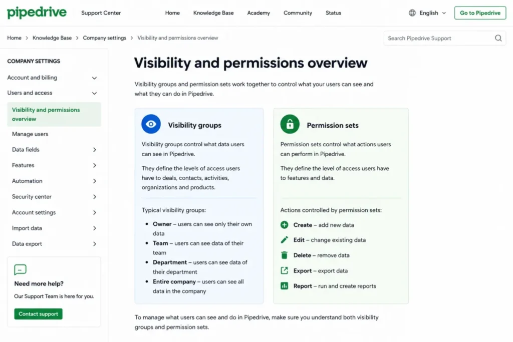Expand the Account settings chevron
Screen dimensions: 513x342
[94, 212]
